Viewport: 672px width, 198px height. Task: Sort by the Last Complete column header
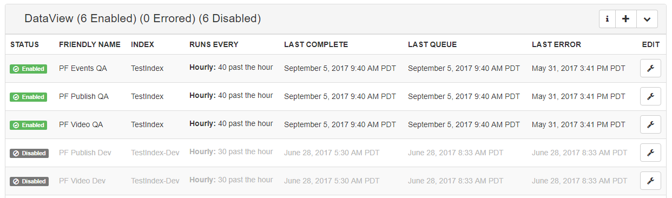[316, 44]
